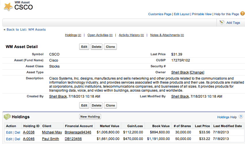Click the [Change] owner link
The image size is (245, 144).
pos(197,72)
